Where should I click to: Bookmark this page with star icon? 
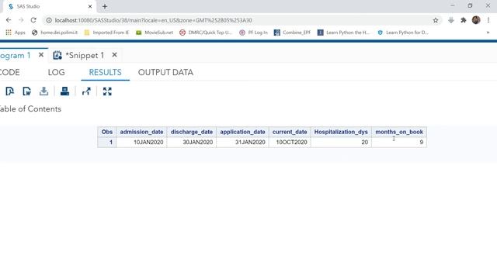pos(436,20)
